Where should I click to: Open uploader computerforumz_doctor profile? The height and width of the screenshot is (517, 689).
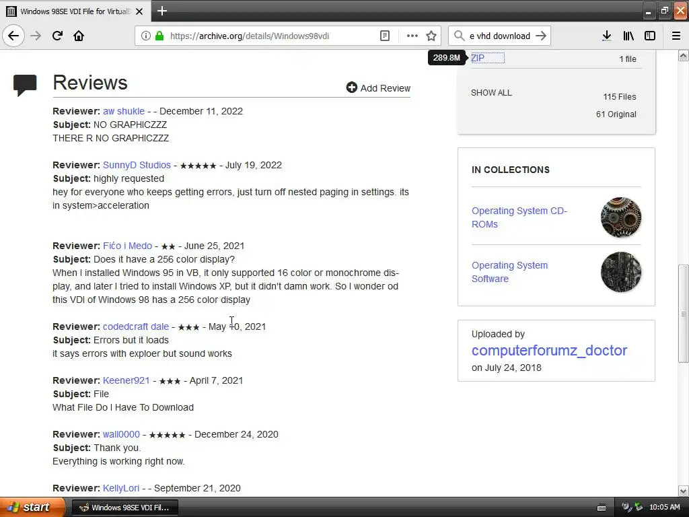(x=549, y=350)
